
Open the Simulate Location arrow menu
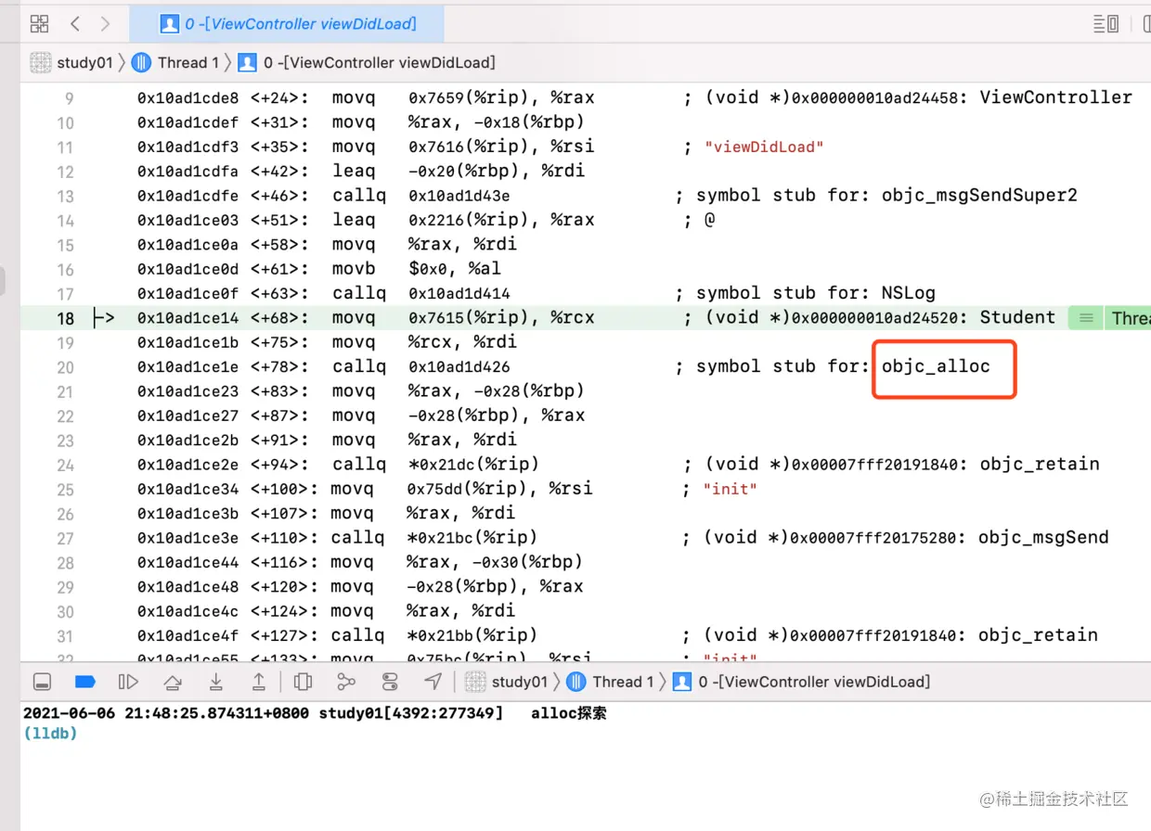pos(433,682)
